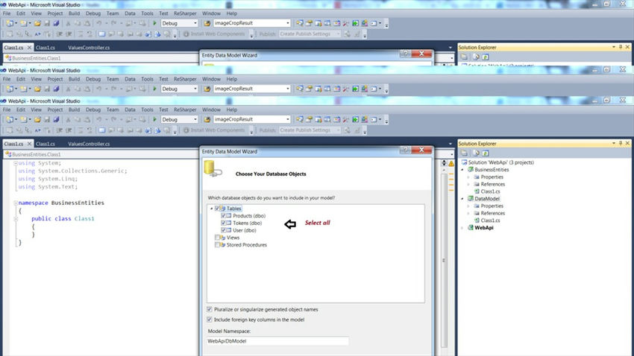Image resolution: width=634 pixels, height=356 pixels.
Task: Click Add New Item icon in frontmost window toolbar
Action: (x=24, y=119)
